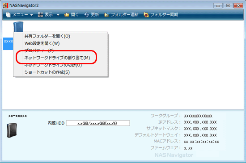Click the サブネットマスク value
This screenshot has width=246, height=163.
click(200, 129)
